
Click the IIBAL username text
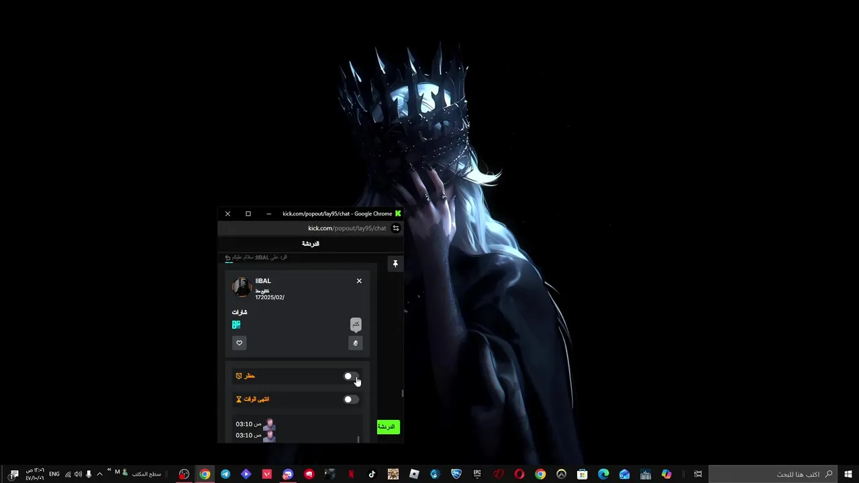click(263, 281)
